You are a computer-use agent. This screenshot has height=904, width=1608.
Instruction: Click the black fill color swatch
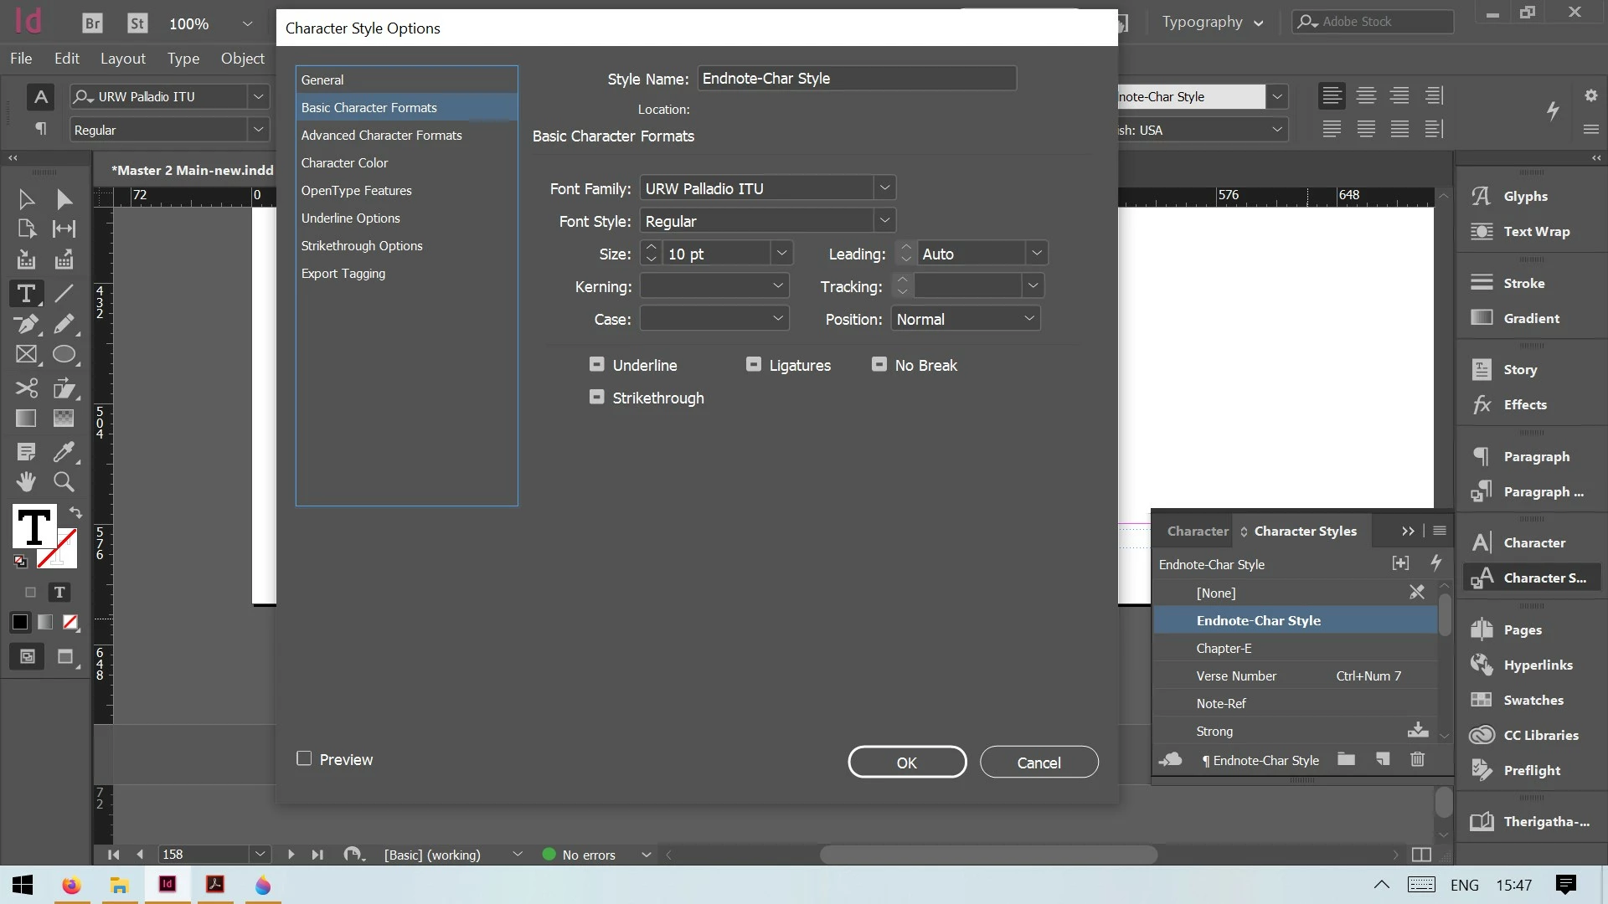tap(20, 622)
